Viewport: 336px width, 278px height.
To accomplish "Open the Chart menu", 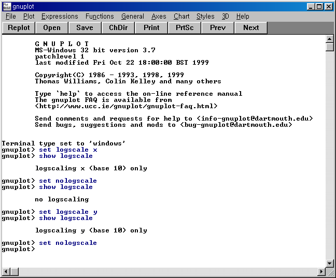I will coord(181,17).
